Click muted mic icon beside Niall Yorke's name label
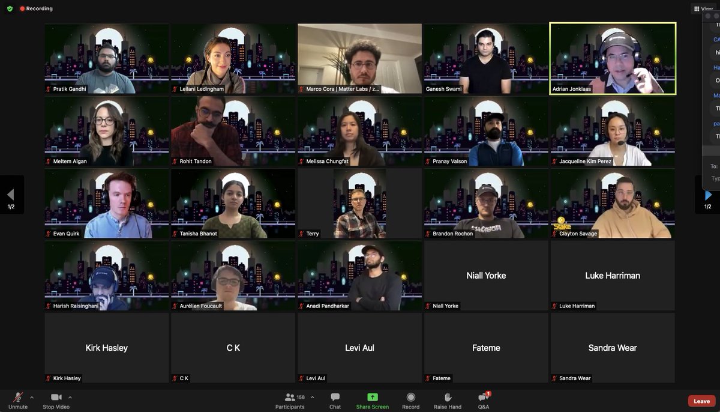720x412 pixels. point(428,306)
